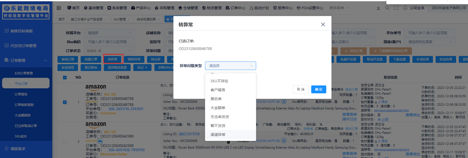Open notifications bell icon
Screen dimensions: 468x158
point(405,8)
